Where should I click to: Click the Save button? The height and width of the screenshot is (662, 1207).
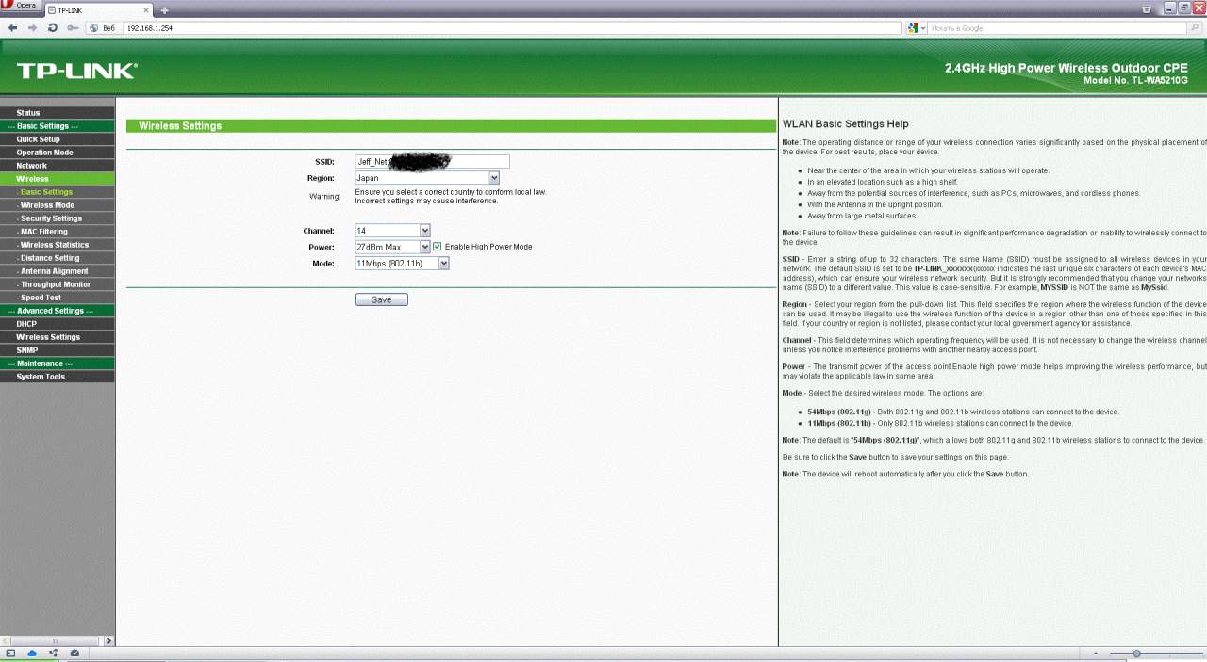[x=382, y=299]
